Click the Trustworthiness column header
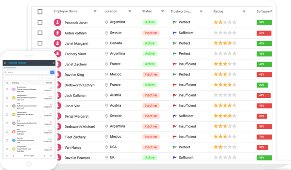This screenshot has width=291, height=170. click(181, 11)
